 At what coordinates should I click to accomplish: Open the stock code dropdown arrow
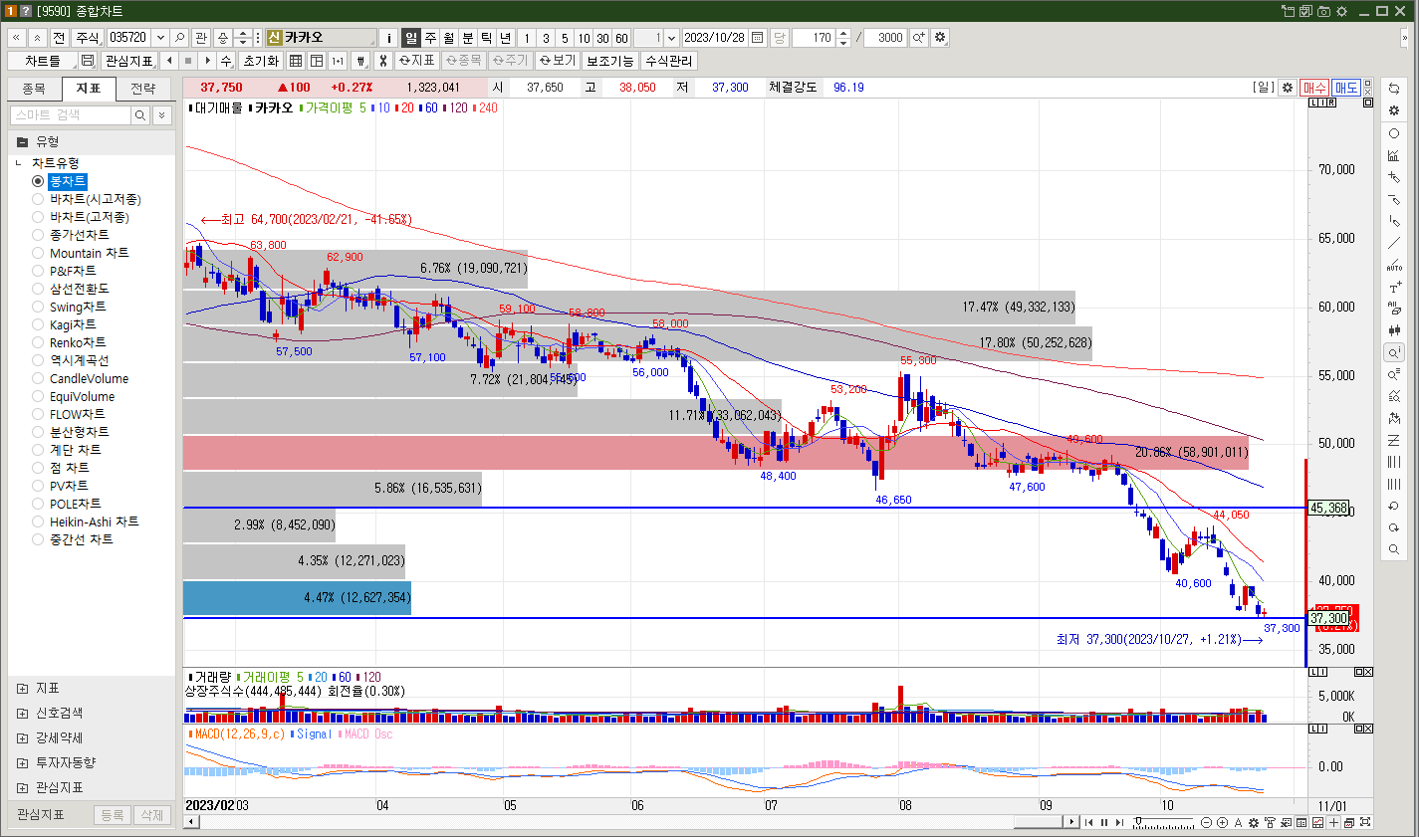pos(159,38)
